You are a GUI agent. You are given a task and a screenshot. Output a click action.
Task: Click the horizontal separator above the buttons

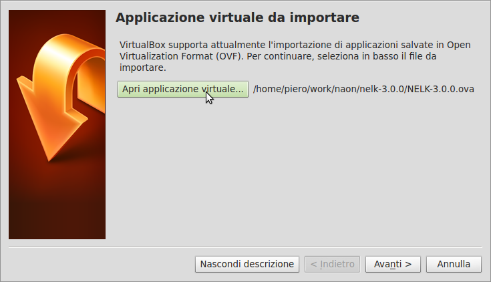[x=245, y=247]
